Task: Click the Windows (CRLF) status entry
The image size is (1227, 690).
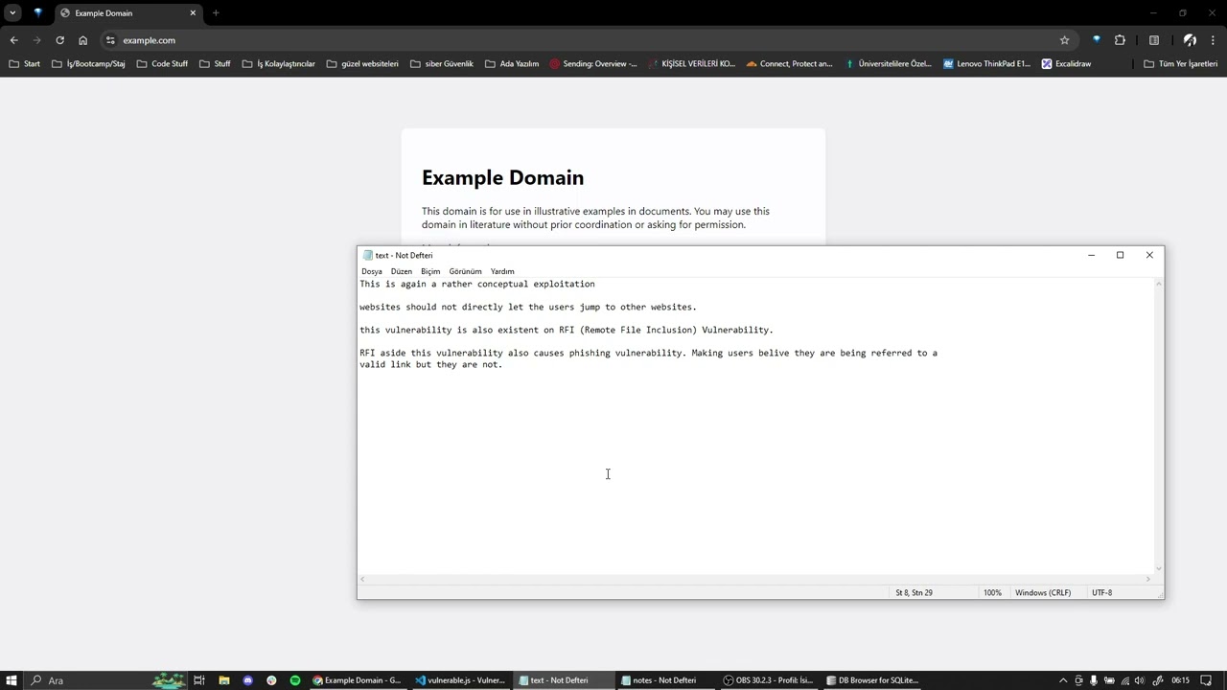Action: pos(1043,592)
